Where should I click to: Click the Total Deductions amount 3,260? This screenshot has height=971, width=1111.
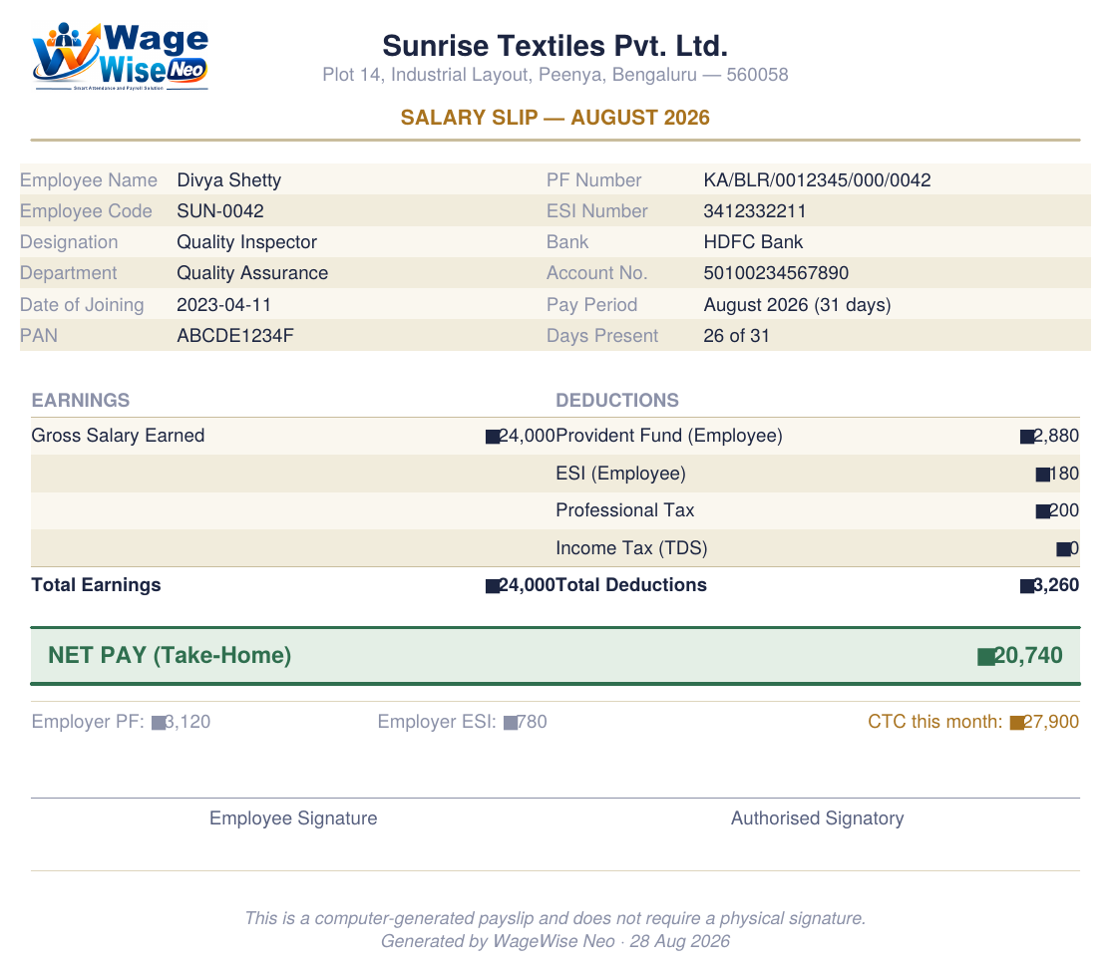[1049, 585]
